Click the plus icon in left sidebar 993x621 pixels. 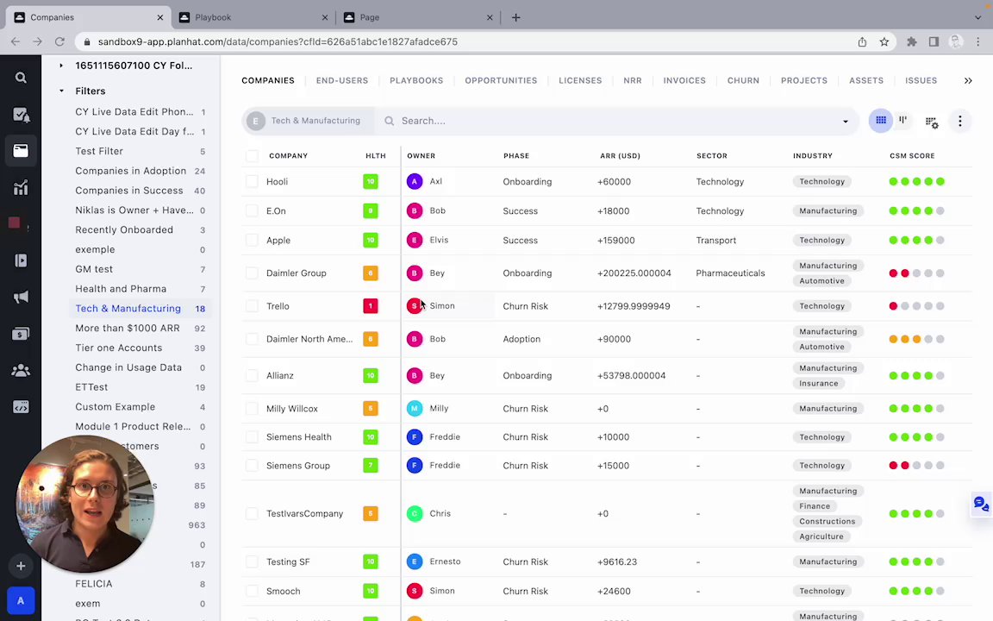(21, 566)
